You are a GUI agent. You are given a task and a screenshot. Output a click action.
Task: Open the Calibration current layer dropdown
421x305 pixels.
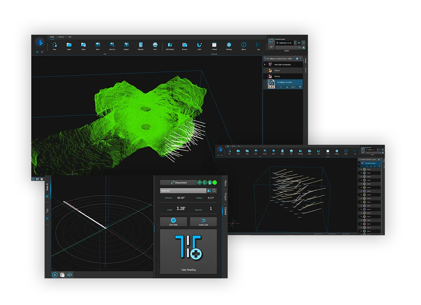(295, 43)
